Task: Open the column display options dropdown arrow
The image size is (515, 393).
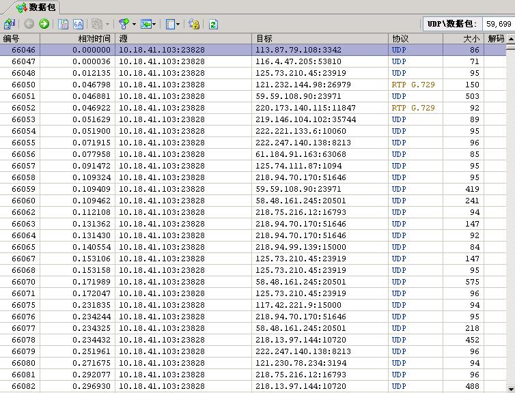Action: [179, 24]
